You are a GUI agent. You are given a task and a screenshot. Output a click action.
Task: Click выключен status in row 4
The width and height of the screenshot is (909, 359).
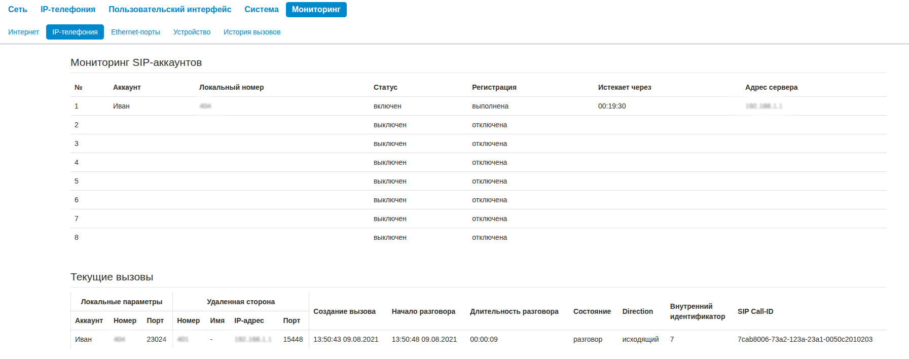pyautogui.click(x=390, y=162)
